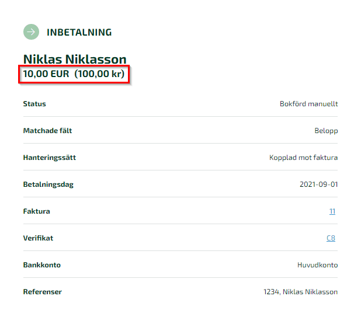Click the INBETALNING title
The width and height of the screenshot is (361, 317).
(79, 32)
